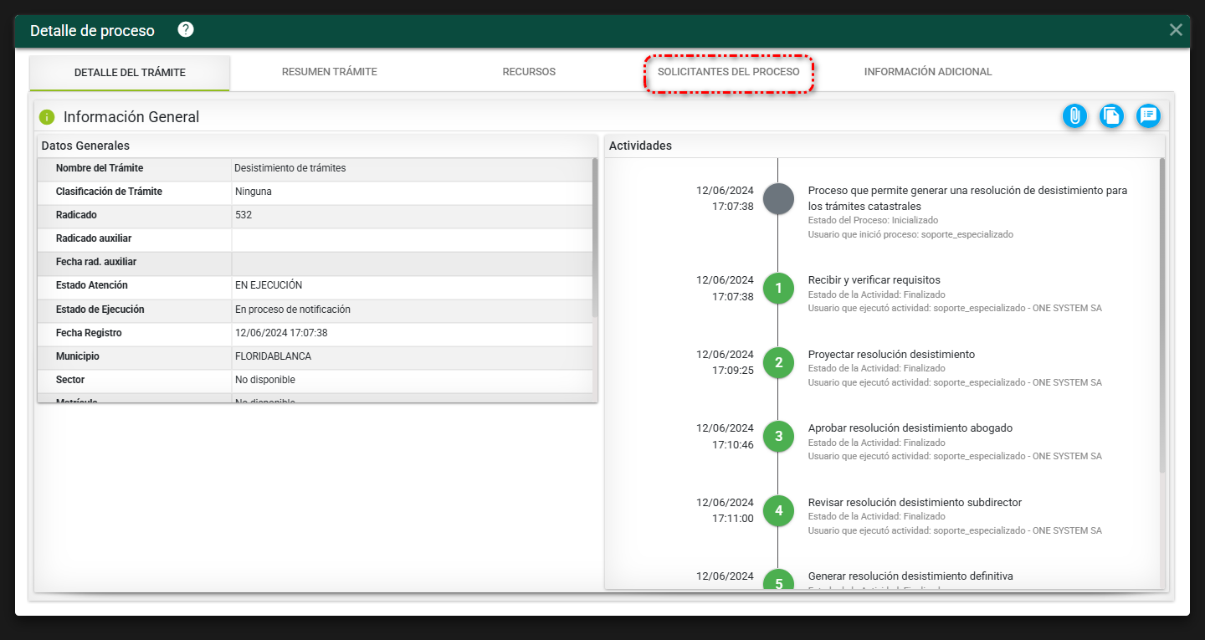
Task: Click the Datos Generales table scrollbar
Action: (x=595, y=238)
